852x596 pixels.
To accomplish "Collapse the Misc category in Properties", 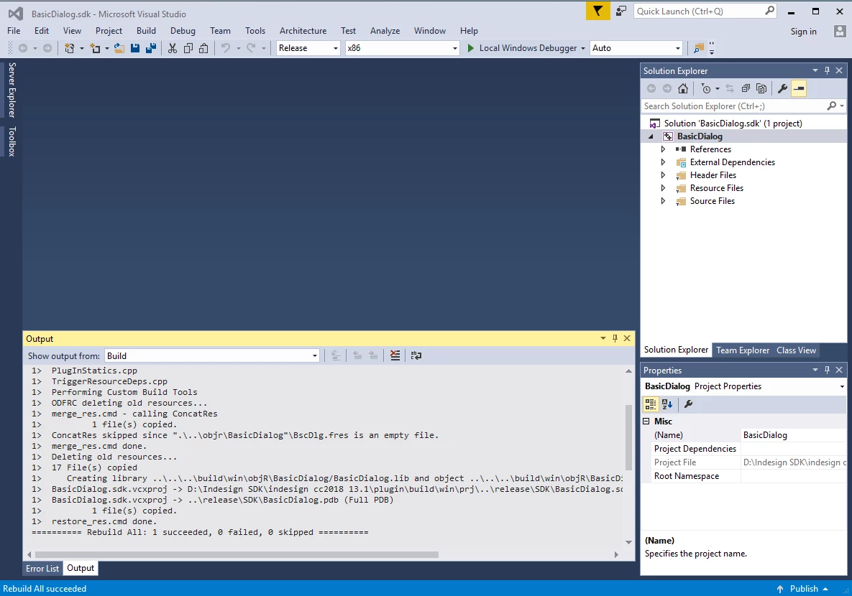I will [646, 422].
